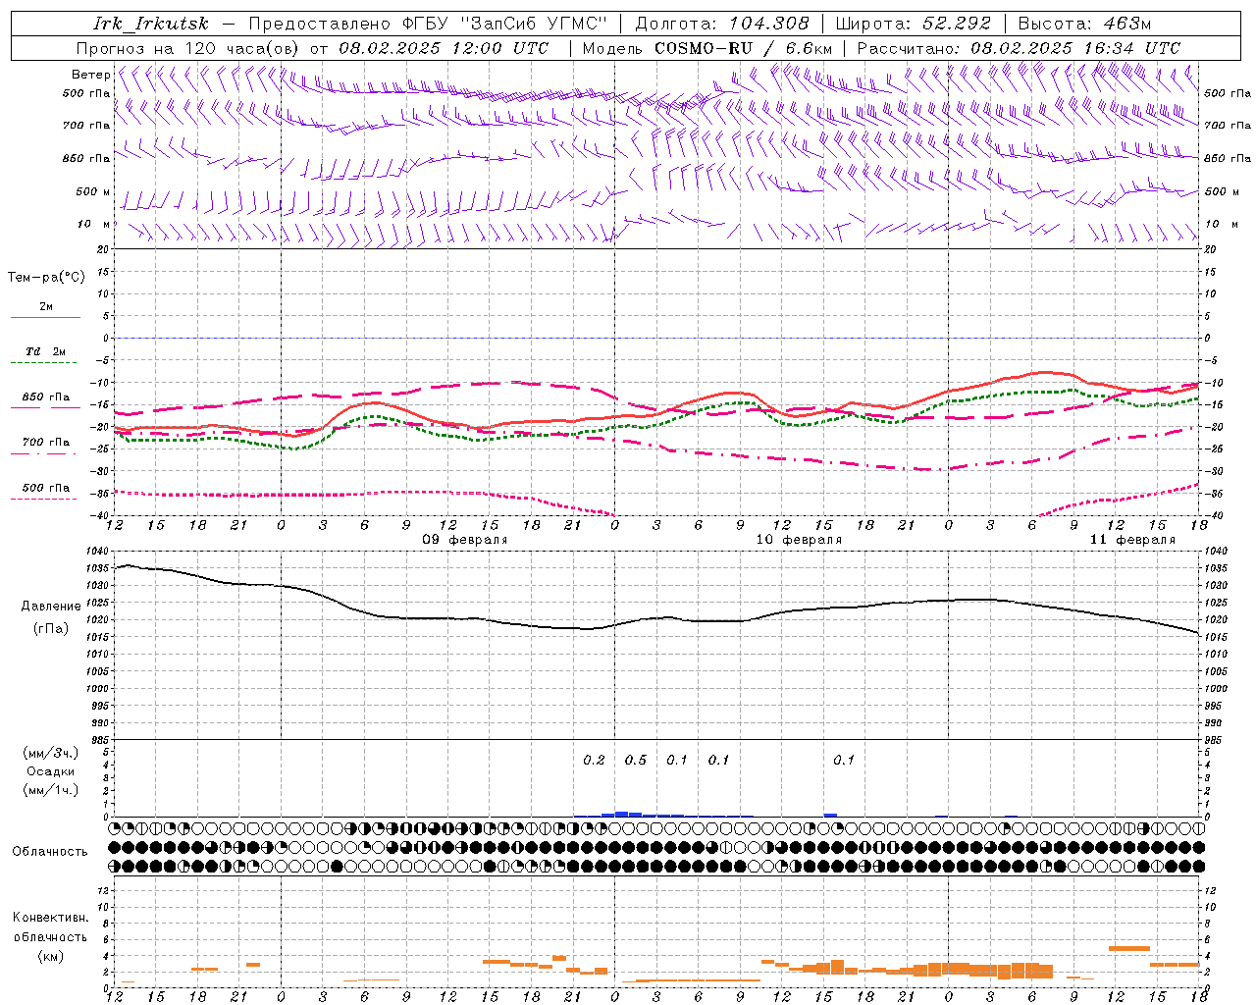This screenshot has width=1256, height=1005.
Task: Click the 09 февраля date label
Action: pos(465,540)
